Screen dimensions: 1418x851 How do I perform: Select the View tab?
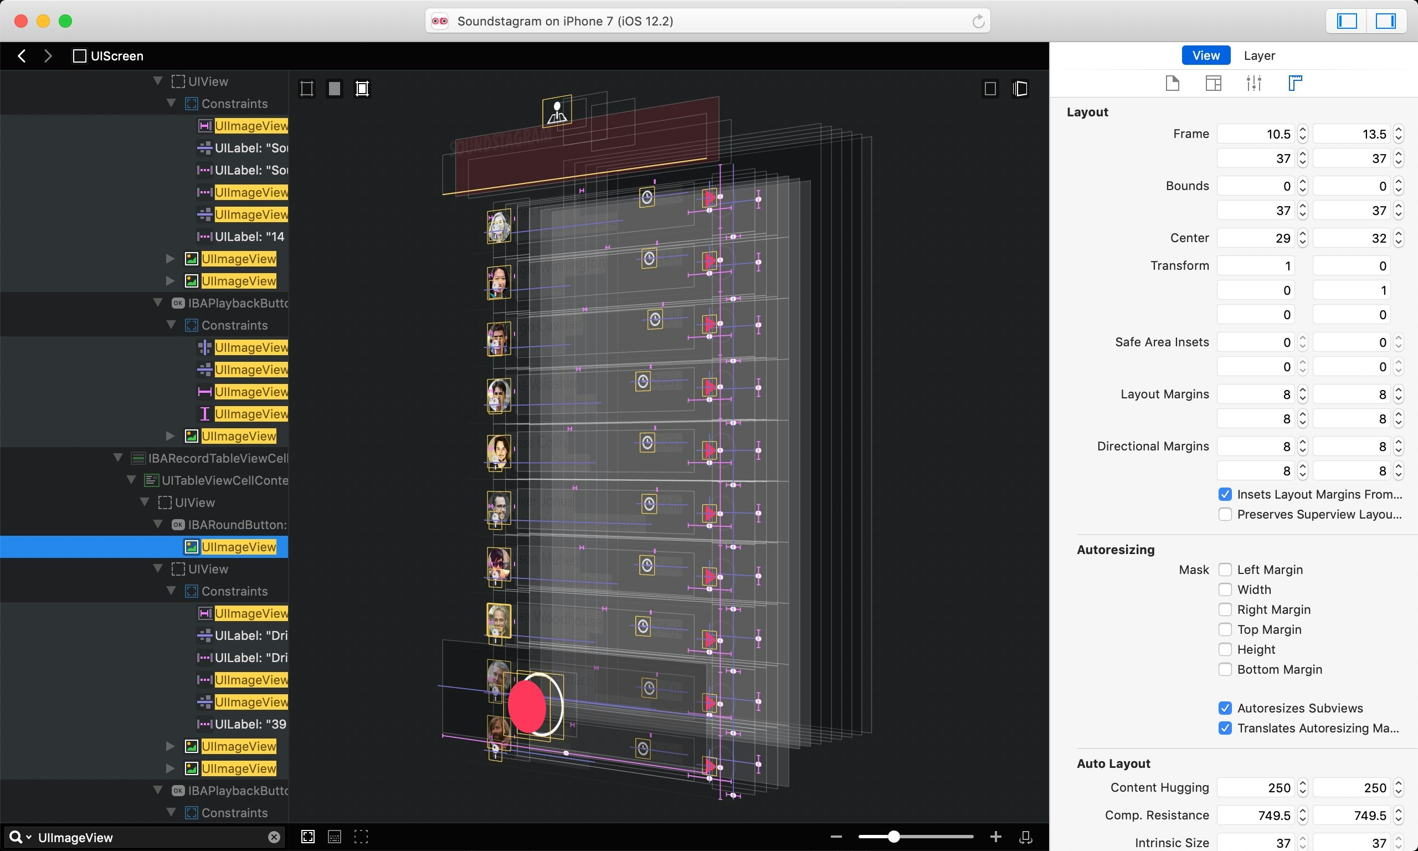1206,55
